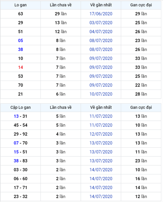The height and width of the screenshot is (202, 163).
Task: Click date 09/07/2020 in single row 70
Action: pos(101,85)
